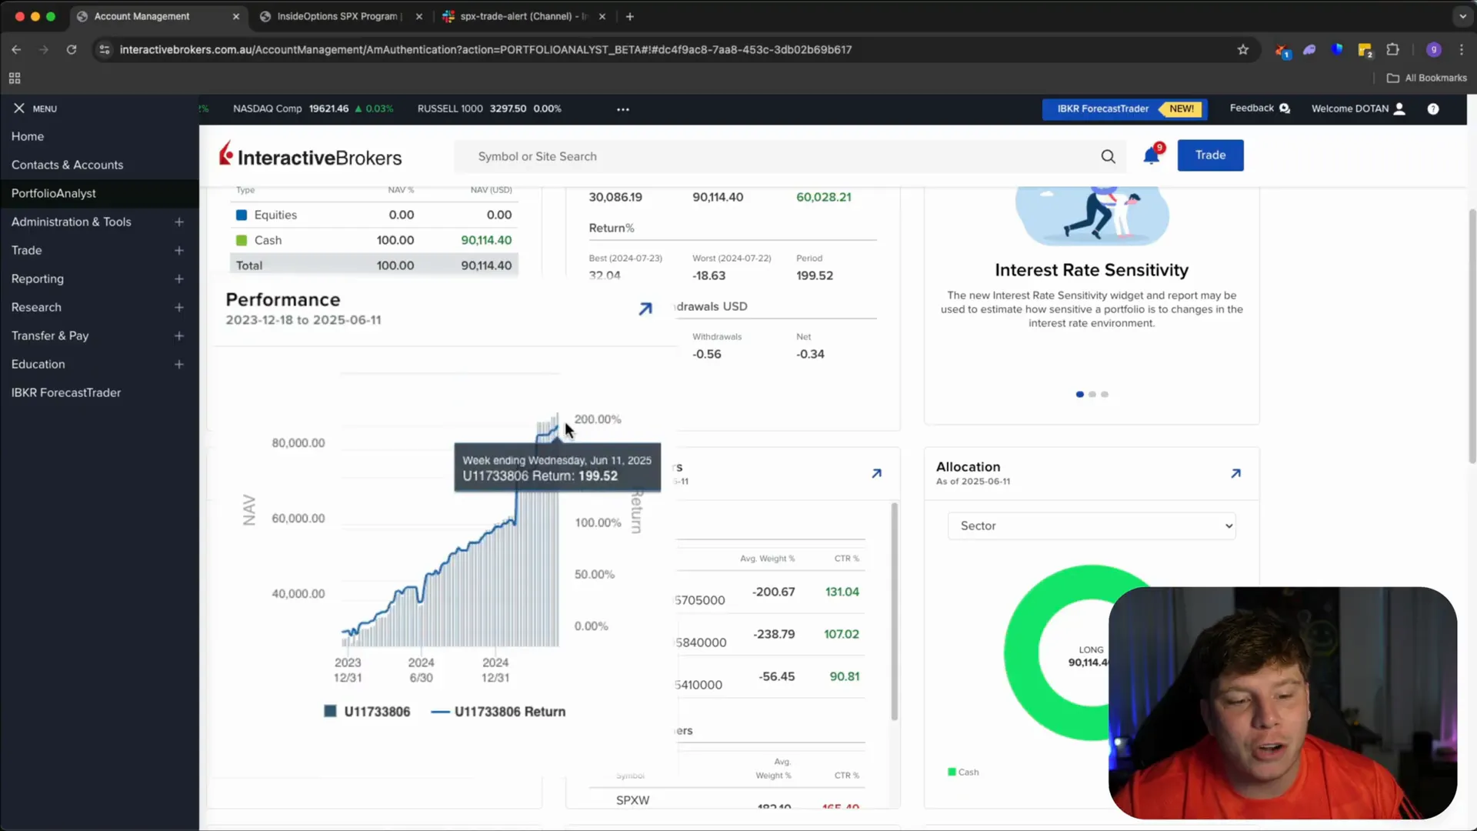The width and height of the screenshot is (1477, 831).
Task: Select PortfolioAnalyst in the side menu
Action: click(54, 193)
